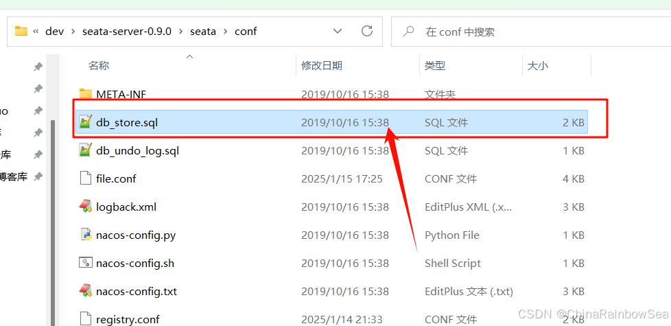Viewport: 671px width, 326px height.
Task: Click the pin icon beside 博客库 item
Action: click(x=38, y=176)
